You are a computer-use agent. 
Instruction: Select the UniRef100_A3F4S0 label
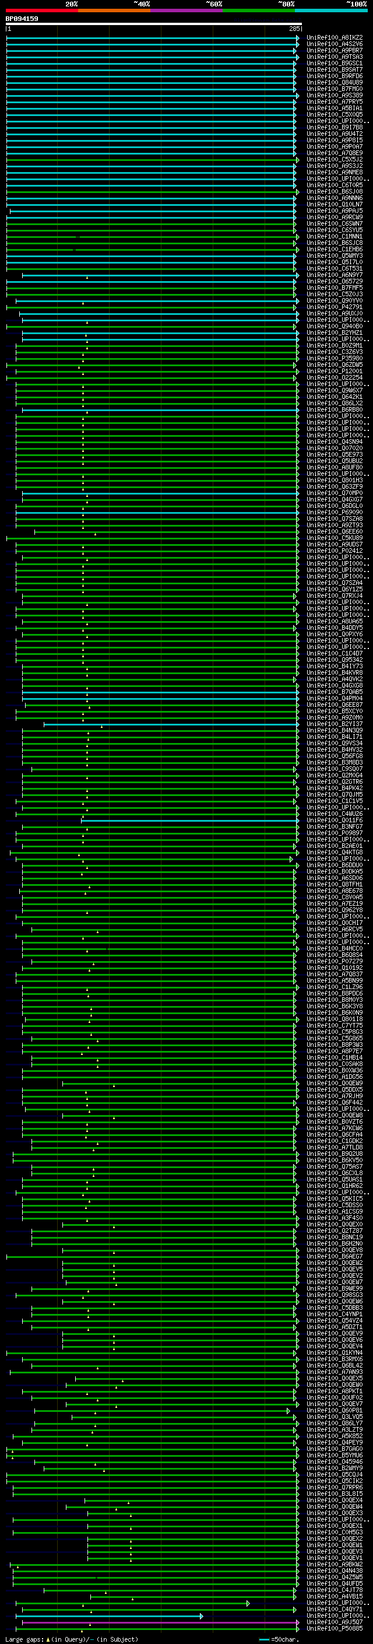(334, 1218)
